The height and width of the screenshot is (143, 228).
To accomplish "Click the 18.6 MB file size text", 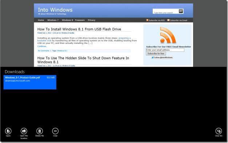I will [x=51, y=77].
